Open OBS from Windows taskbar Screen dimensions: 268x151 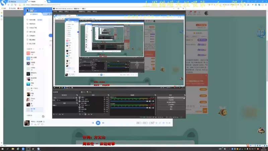(28, 149)
